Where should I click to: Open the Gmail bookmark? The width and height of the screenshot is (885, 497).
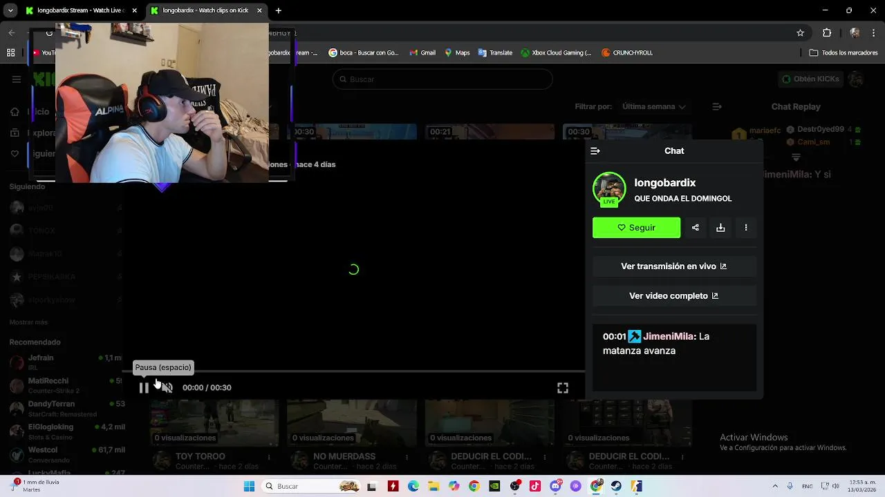[x=422, y=52]
